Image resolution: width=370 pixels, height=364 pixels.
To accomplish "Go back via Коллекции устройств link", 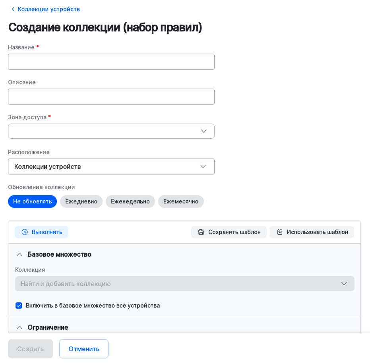I will (x=48, y=9).
